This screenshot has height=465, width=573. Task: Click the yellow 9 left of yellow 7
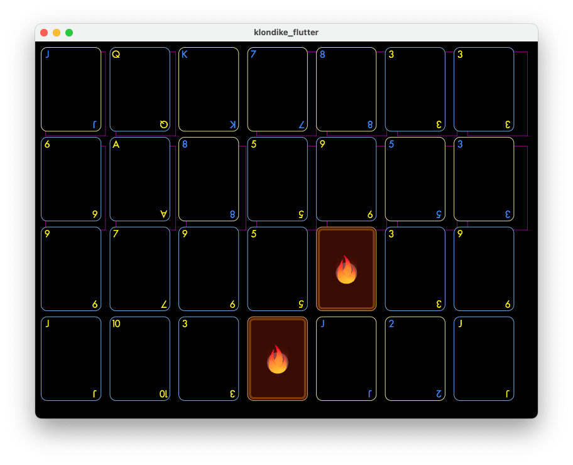click(71, 269)
